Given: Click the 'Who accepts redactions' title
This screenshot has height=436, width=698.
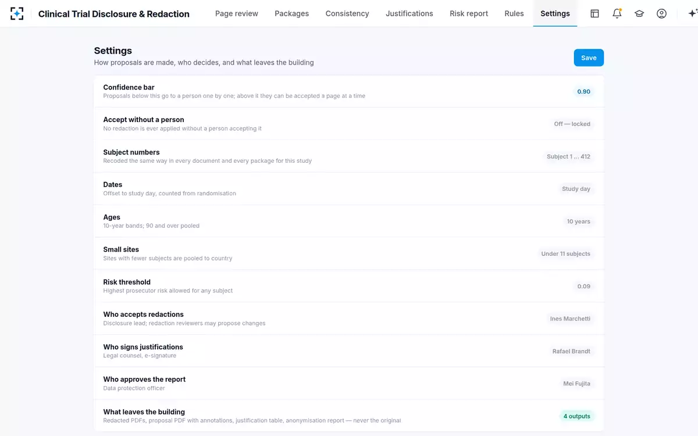Looking at the screenshot, I should [x=143, y=315].
